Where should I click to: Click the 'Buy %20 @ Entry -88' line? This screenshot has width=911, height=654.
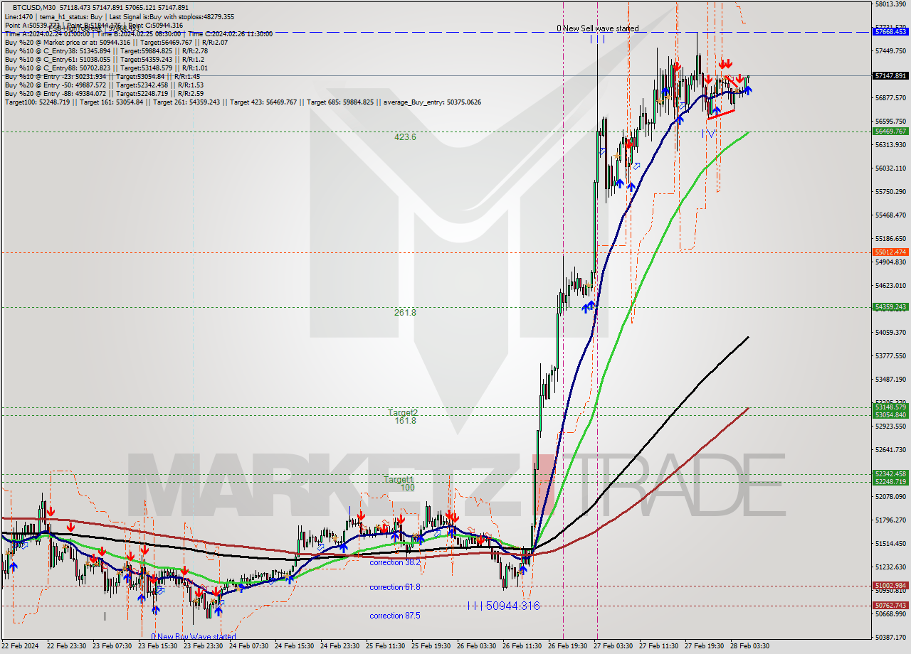(104, 94)
